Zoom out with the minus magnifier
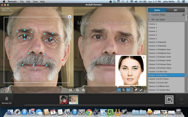The width and height of the screenshot is (188, 117). tap(77, 90)
